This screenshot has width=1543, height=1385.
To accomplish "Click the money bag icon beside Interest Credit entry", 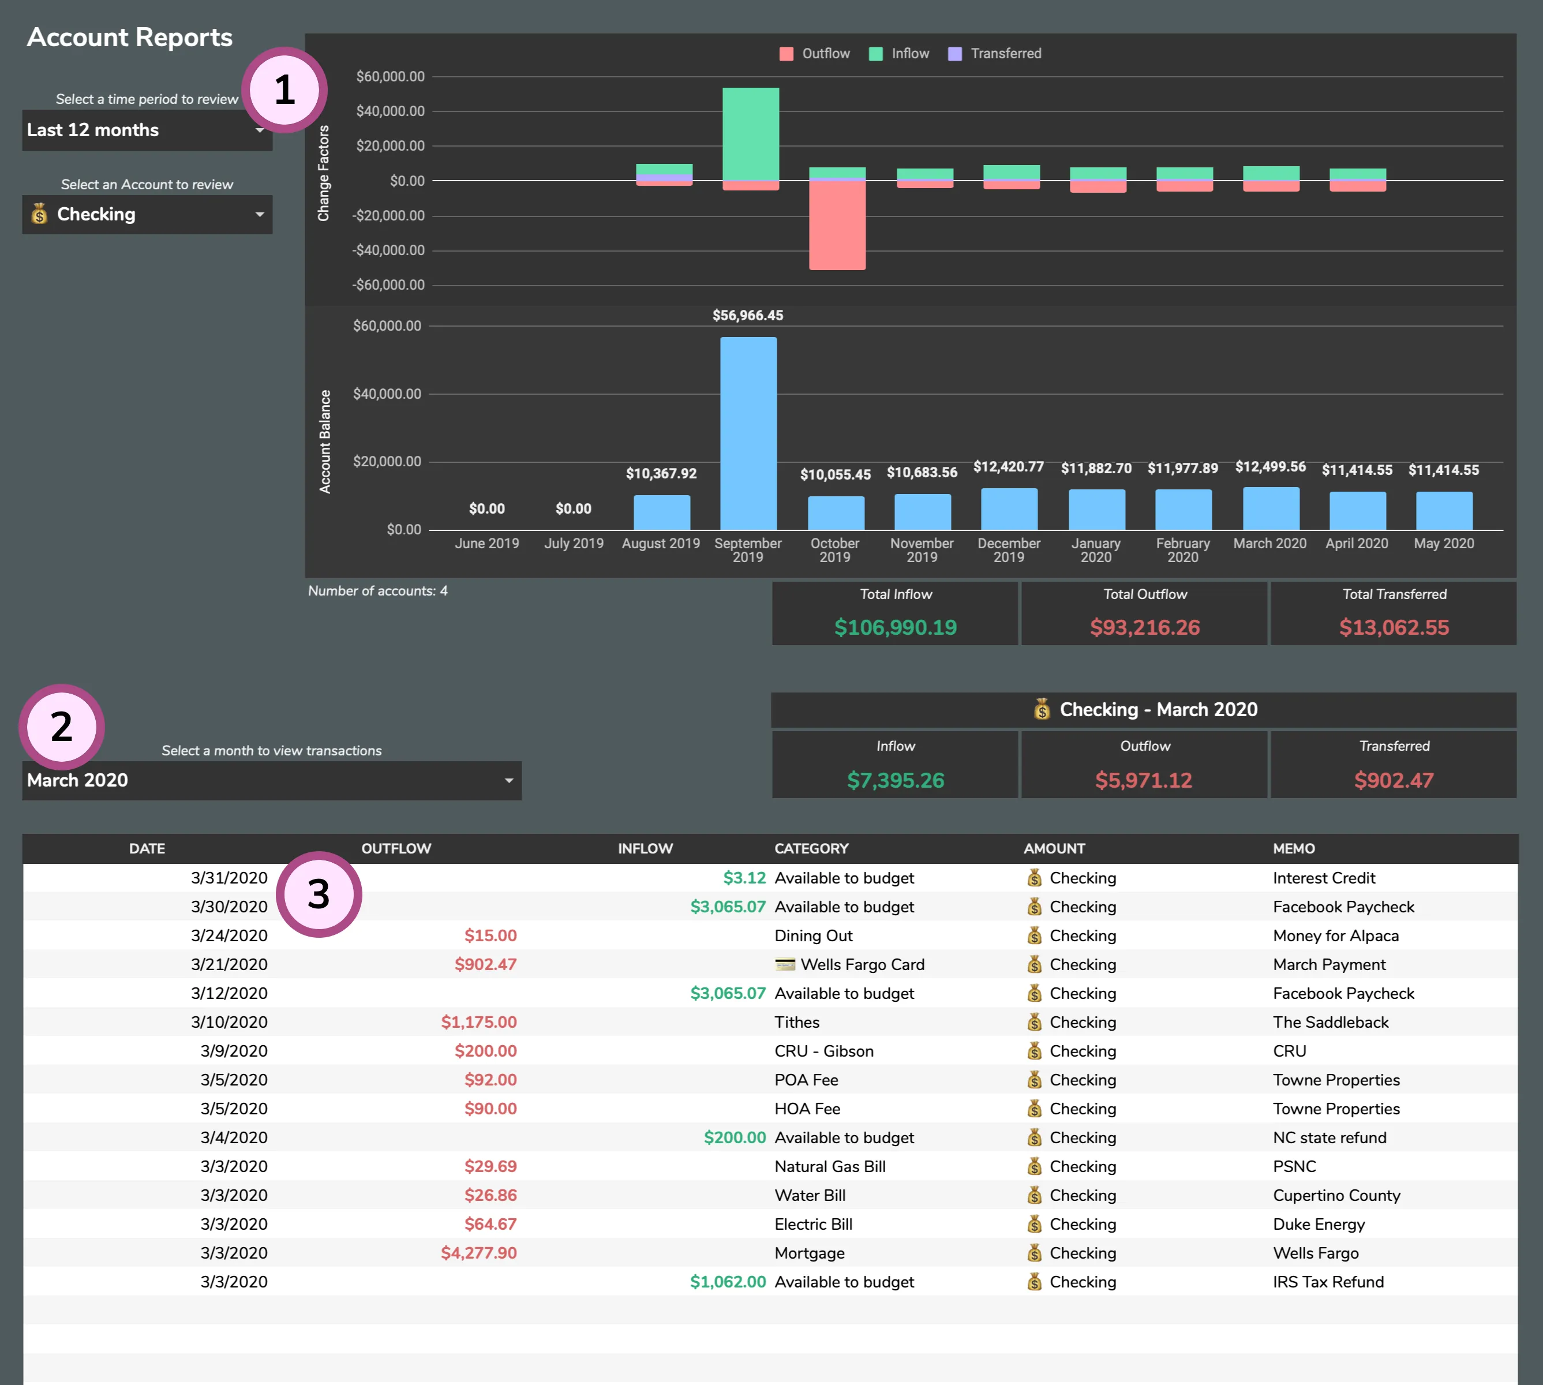I will [1035, 877].
